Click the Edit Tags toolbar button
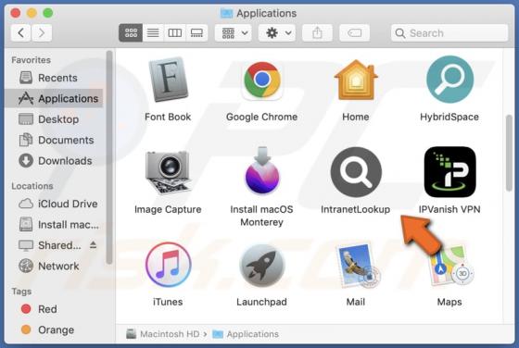Screen dimensions: 519x348 [354, 32]
